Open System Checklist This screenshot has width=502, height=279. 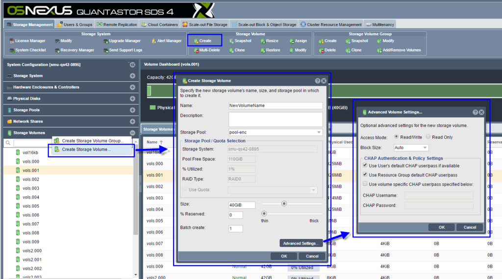27,51
